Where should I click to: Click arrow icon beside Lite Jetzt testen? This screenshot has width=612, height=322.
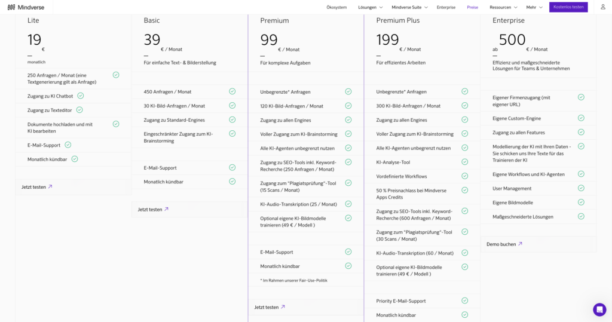click(x=50, y=187)
